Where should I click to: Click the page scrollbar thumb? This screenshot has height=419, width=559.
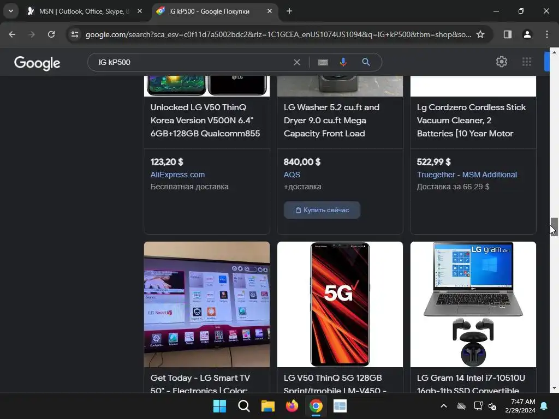point(554,226)
